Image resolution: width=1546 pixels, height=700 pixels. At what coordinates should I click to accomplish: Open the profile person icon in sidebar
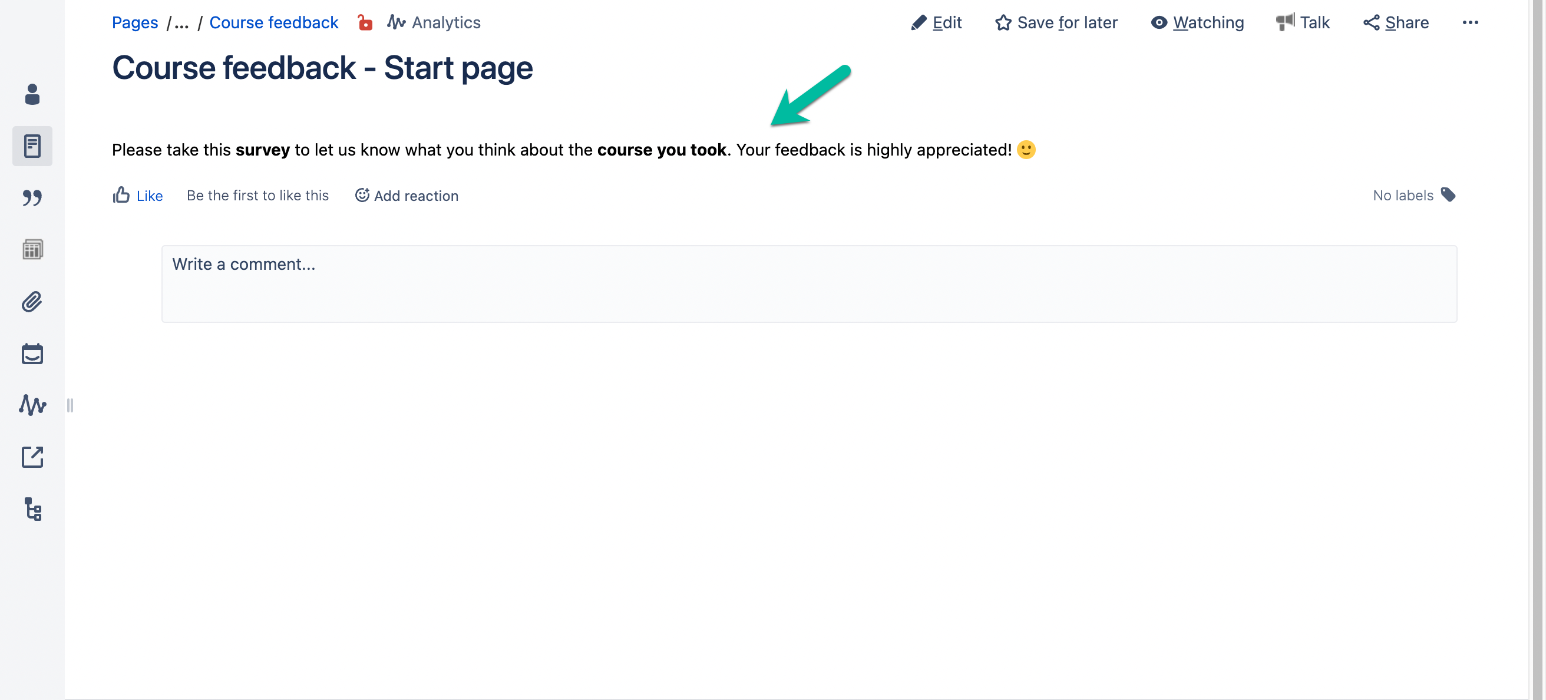click(x=32, y=94)
